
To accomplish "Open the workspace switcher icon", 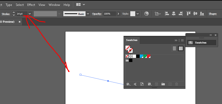I will (79, 5).
